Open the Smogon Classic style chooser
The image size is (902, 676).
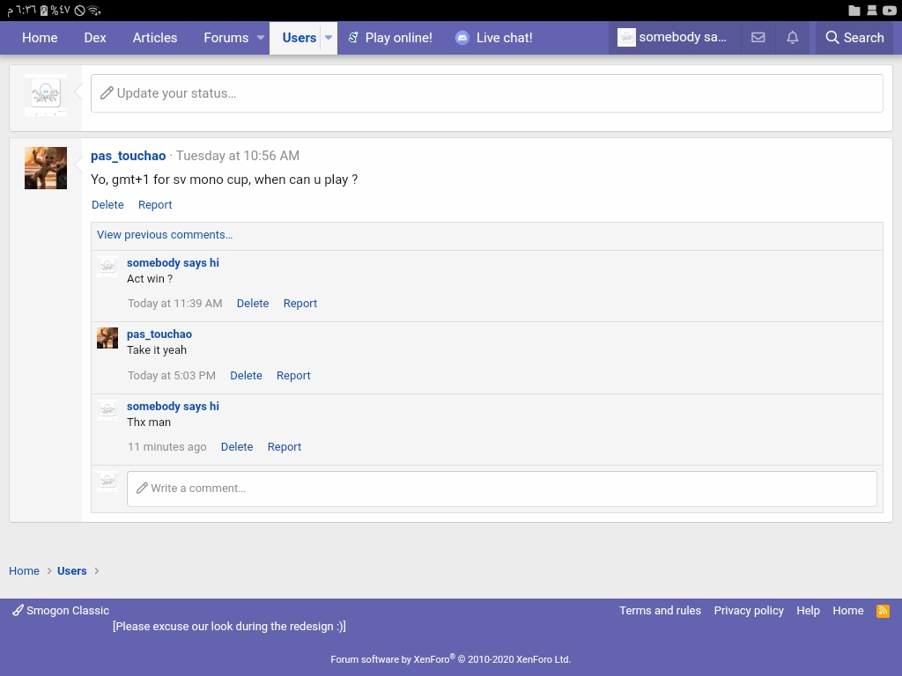pyautogui.click(x=61, y=611)
